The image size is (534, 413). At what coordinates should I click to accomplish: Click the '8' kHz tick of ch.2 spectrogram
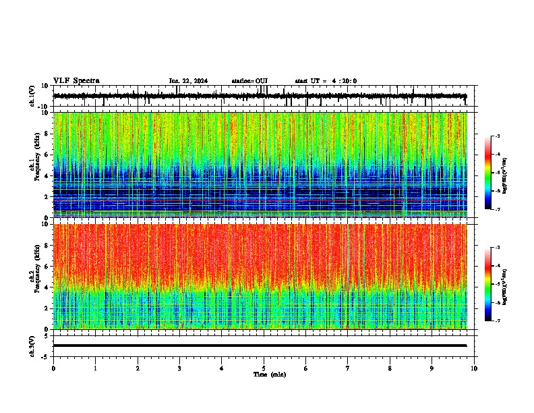pos(47,245)
